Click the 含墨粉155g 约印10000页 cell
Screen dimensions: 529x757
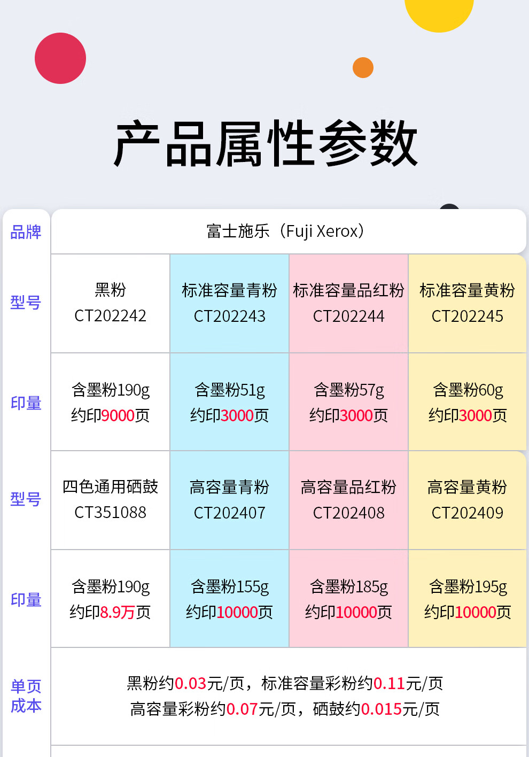[230, 599]
